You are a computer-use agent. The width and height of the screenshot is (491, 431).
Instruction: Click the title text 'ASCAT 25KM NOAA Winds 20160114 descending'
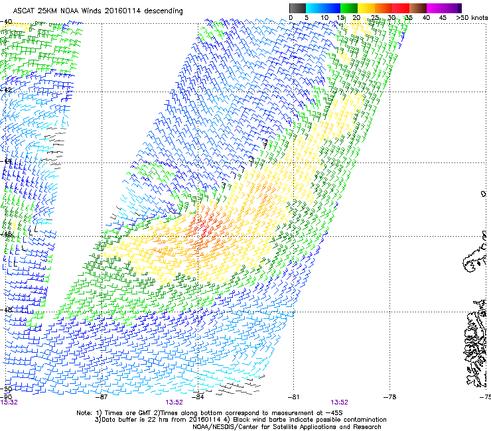pos(98,11)
